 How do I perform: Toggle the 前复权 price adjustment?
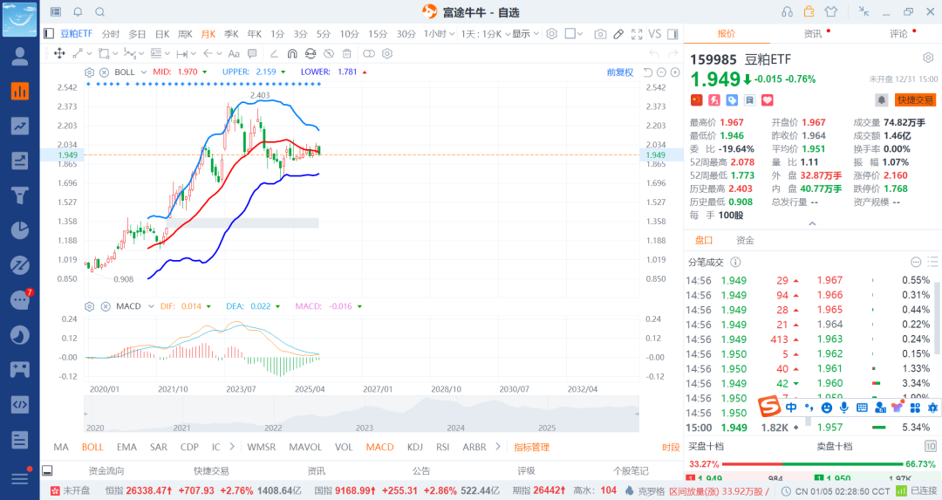coord(620,72)
